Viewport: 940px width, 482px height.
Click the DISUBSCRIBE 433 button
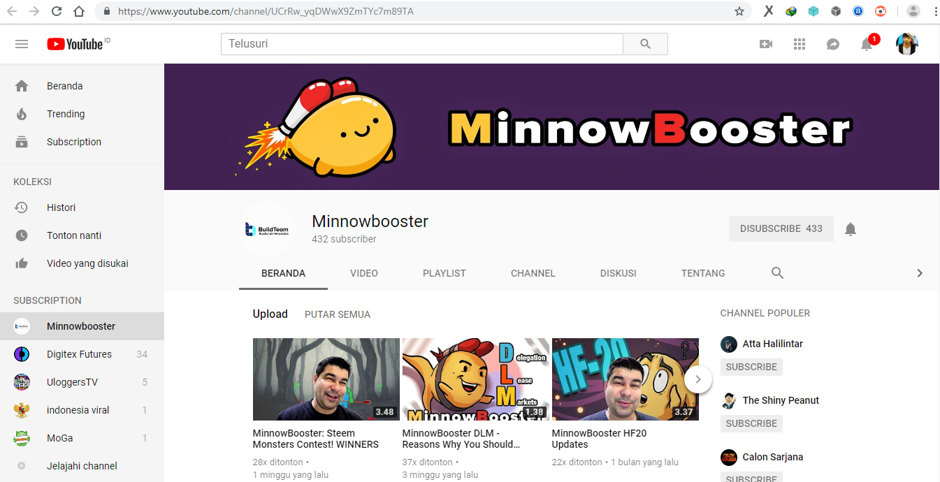coord(781,228)
